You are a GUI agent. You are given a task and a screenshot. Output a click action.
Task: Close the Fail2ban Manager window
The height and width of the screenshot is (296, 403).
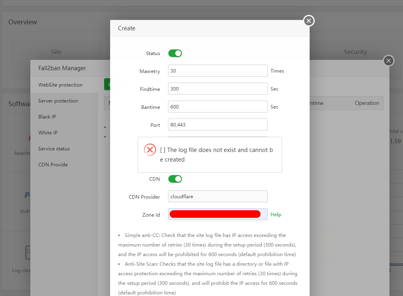388,61
